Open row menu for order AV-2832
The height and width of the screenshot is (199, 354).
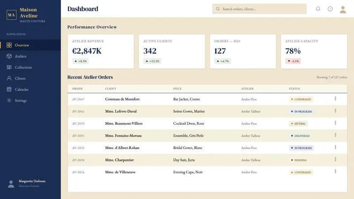coord(335,147)
